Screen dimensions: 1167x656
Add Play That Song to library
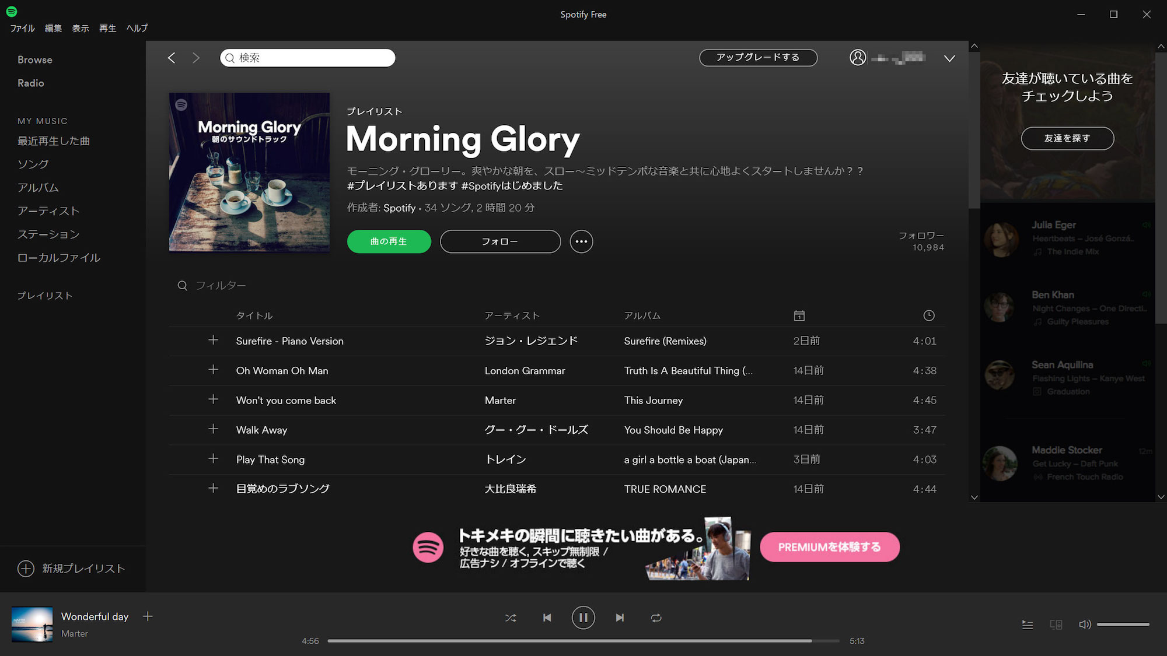click(x=214, y=459)
